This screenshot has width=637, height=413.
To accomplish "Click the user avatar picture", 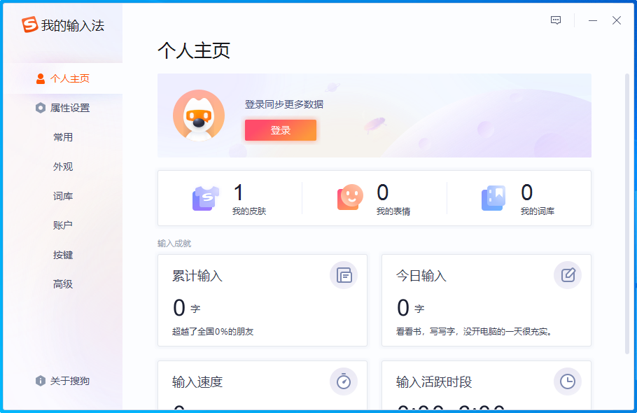I will [199, 115].
